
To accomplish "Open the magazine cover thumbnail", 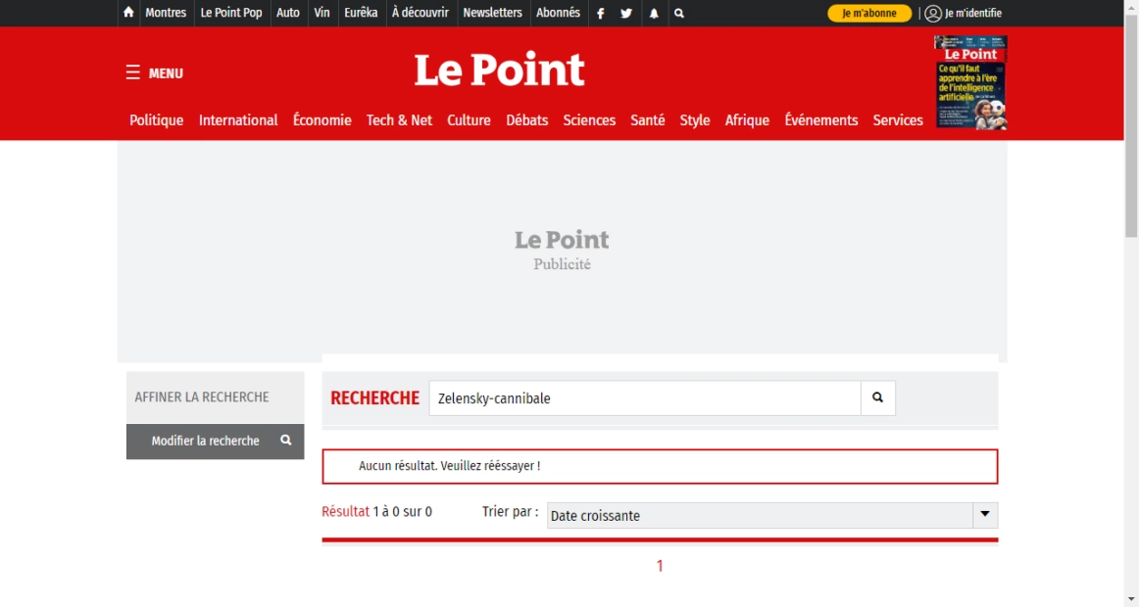I will 970,82.
